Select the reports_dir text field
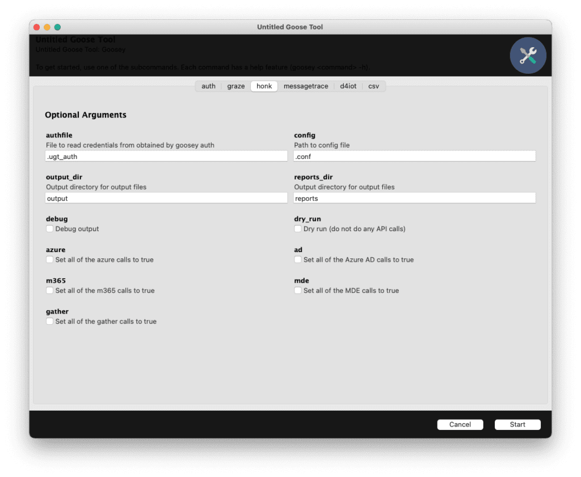581x477 pixels. tap(414, 198)
